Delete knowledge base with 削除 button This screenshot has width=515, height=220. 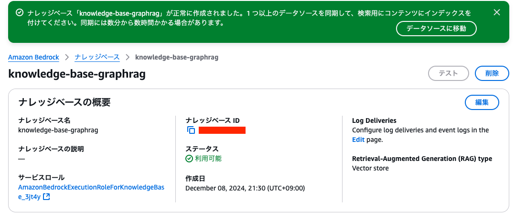pyautogui.click(x=492, y=73)
